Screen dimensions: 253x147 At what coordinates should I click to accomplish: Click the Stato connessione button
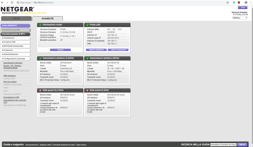118,50
